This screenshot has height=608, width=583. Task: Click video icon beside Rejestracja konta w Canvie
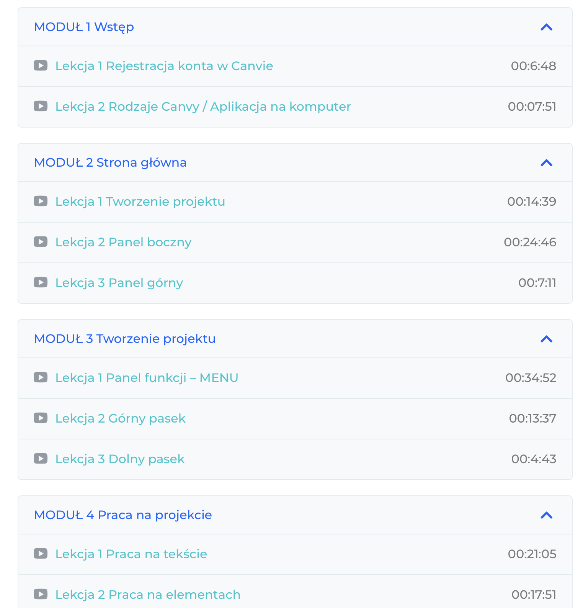pyautogui.click(x=41, y=66)
